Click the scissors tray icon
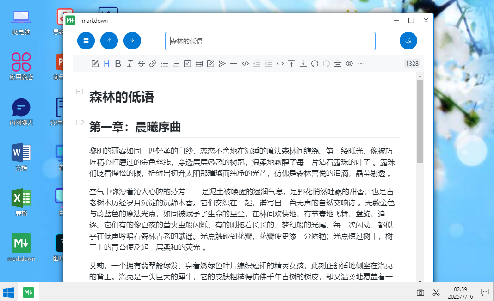Screen dimensions: 494x301 [436, 293]
